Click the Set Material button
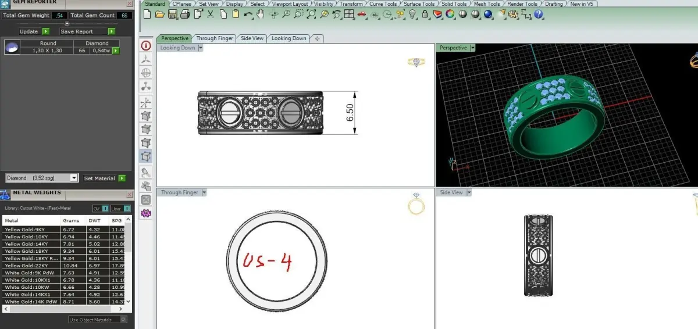Viewport: 698px width, 329px height. [104, 178]
